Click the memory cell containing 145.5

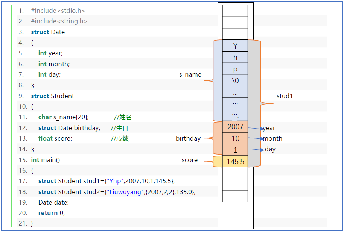[x=235, y=161]
